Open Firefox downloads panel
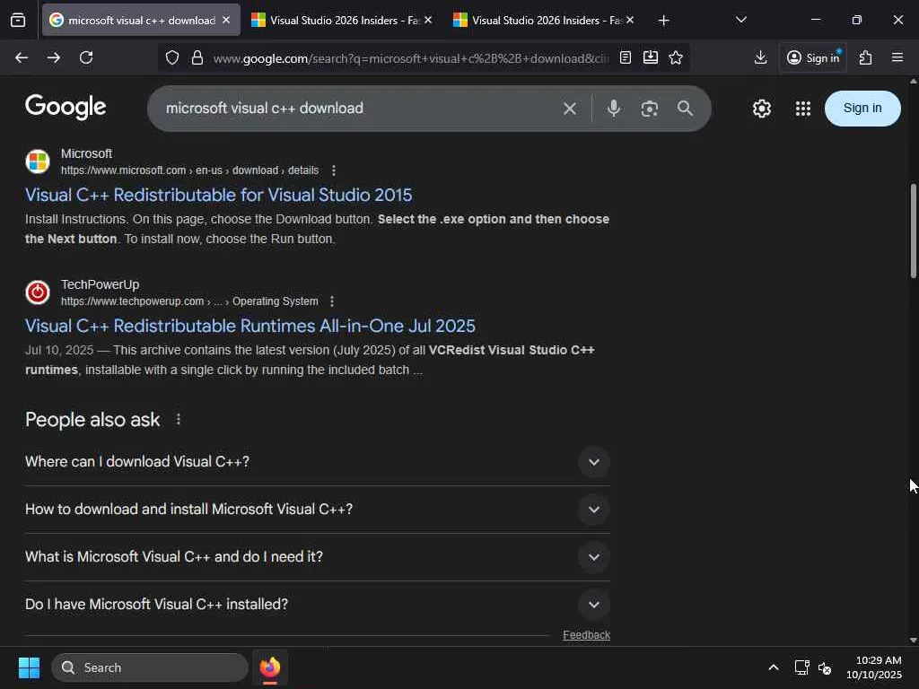919x689 pixels. (760, 57)
